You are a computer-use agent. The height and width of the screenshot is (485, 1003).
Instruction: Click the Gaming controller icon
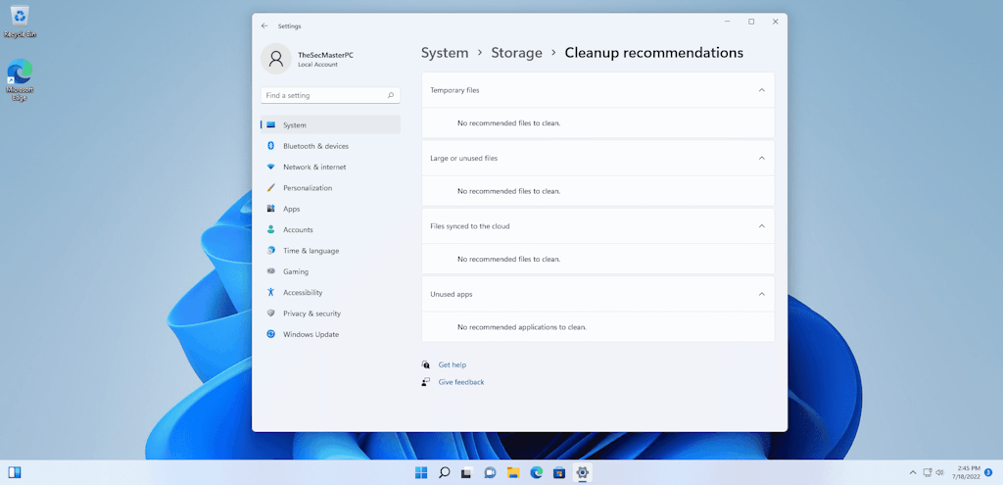click(x=270, y=271)
